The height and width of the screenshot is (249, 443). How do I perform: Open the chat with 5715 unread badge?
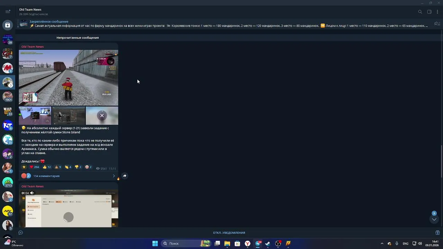8,182
